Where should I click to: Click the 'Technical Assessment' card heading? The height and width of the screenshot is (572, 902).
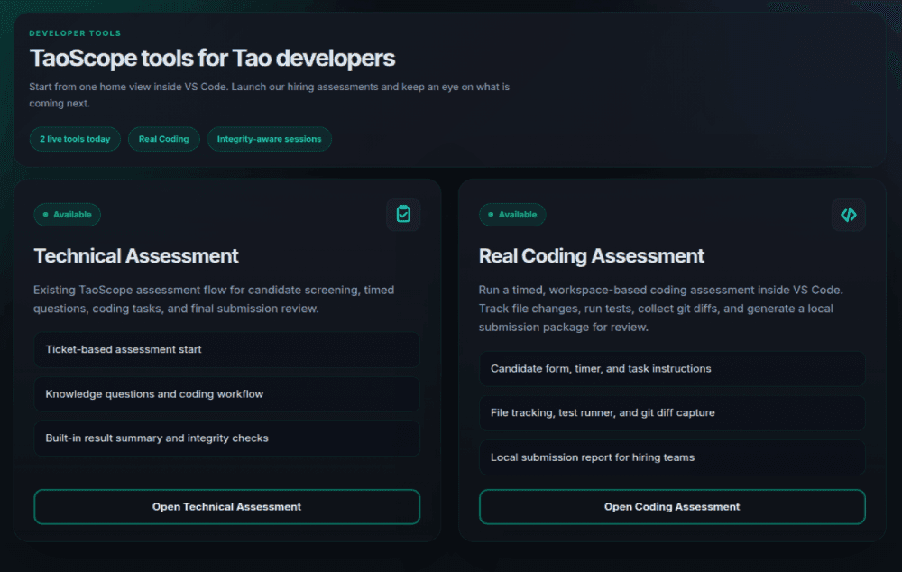click(x=136, y=256)
